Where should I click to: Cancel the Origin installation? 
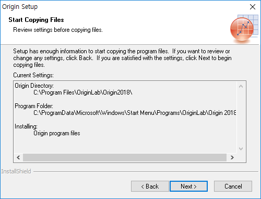[x=233, y=186]
